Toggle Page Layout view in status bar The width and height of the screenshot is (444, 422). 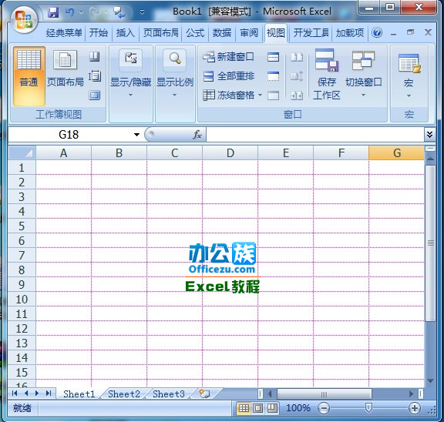257,408
